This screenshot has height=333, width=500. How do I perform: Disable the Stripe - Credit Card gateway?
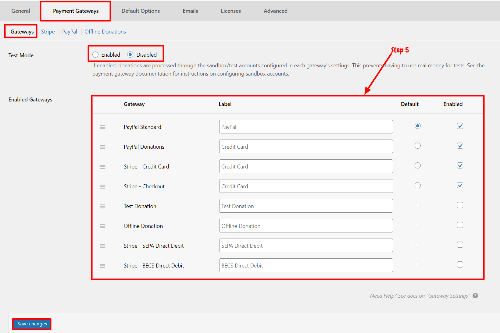point(460,165)
